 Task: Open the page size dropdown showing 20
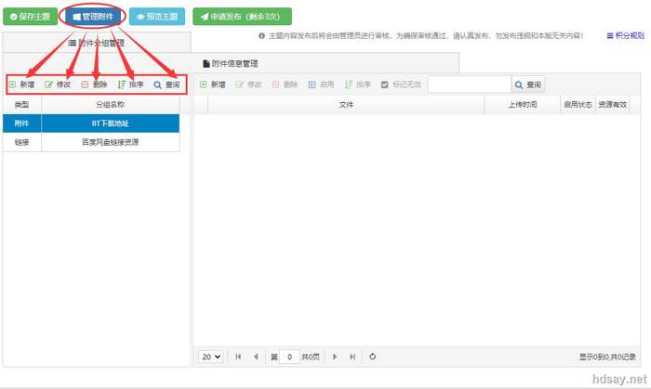click(x=211, y=357)
